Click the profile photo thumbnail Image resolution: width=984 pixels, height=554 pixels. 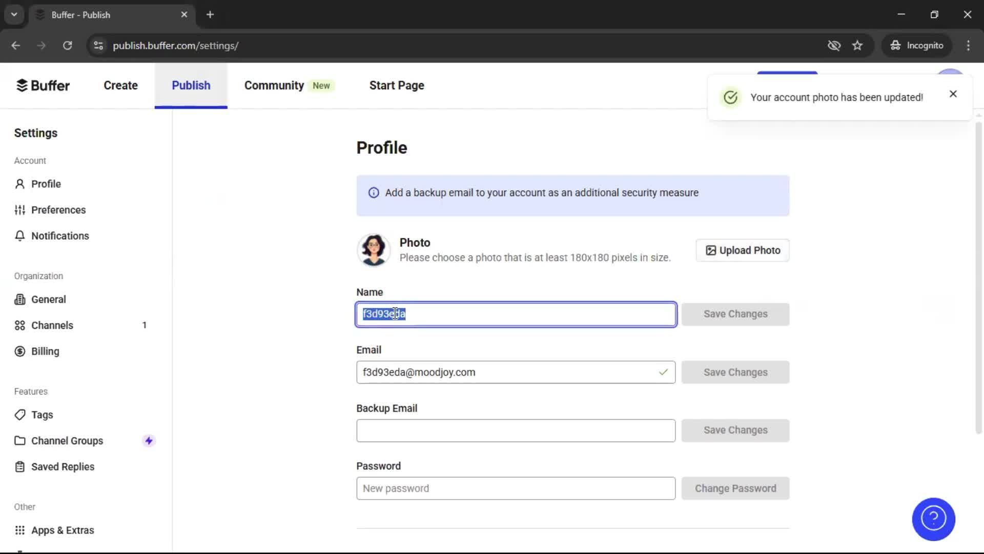click(x=374, y=250)
